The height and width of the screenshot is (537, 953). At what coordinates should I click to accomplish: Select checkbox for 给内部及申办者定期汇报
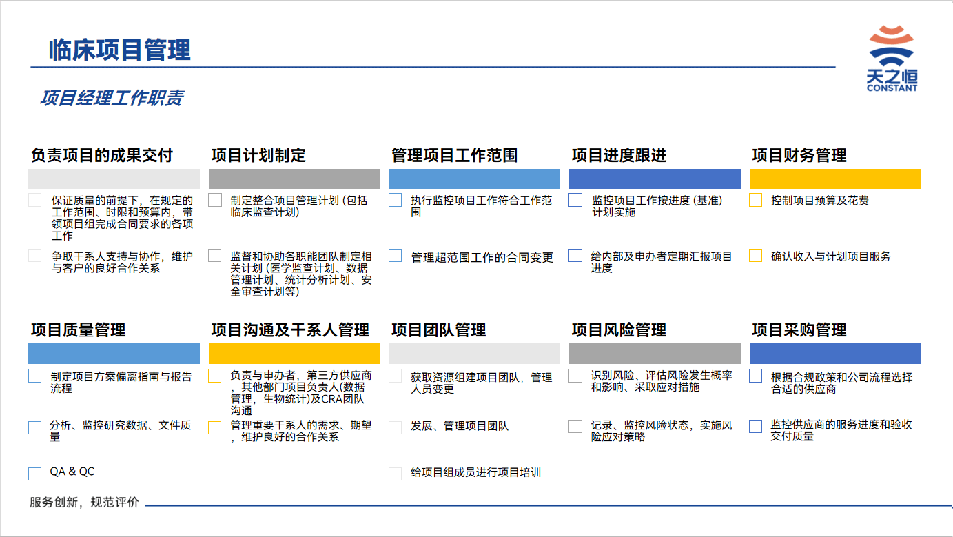coord(575,256)
